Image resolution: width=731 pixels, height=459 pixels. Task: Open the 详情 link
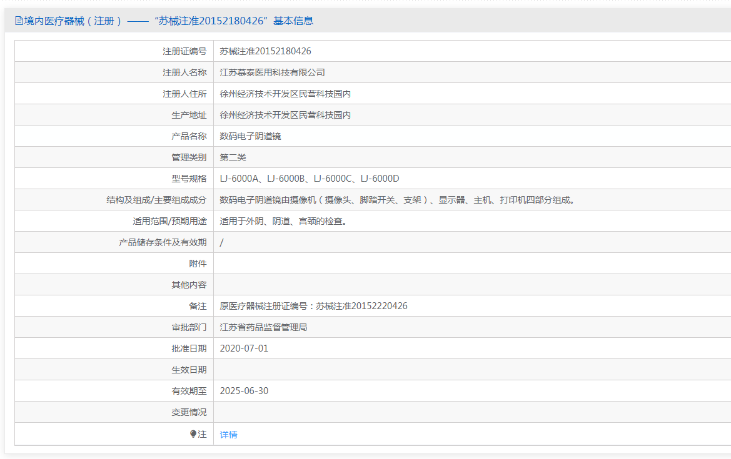click(x=228, y=434)
